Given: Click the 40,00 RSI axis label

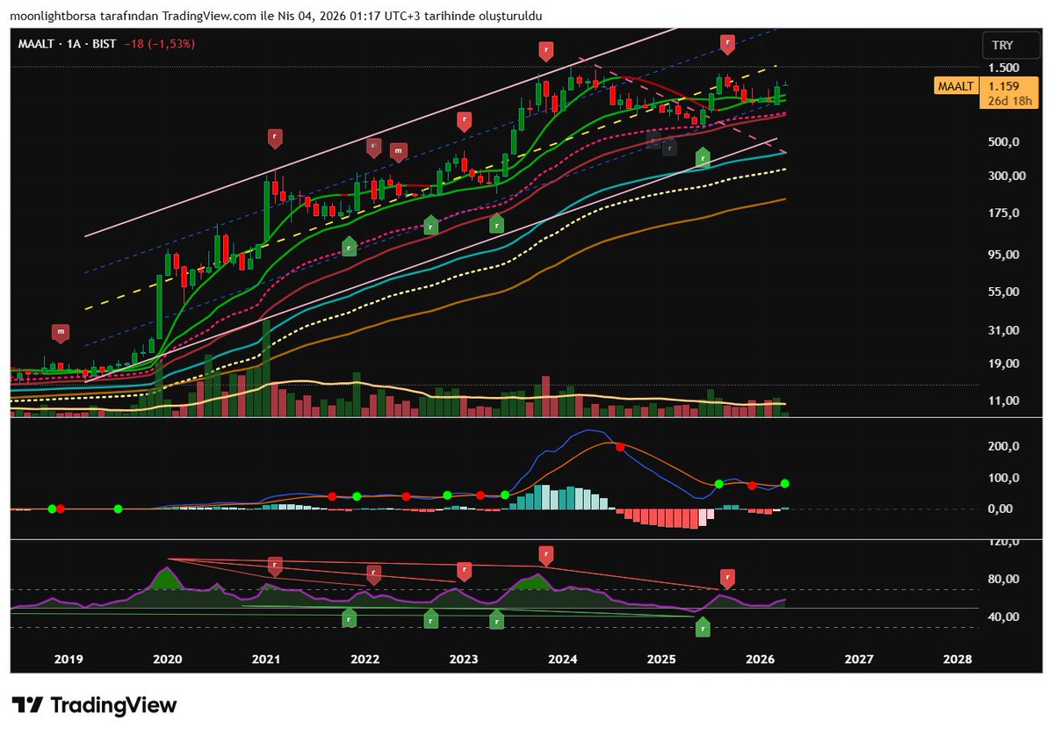Looking at the screenshot, I should point(1003,617).
